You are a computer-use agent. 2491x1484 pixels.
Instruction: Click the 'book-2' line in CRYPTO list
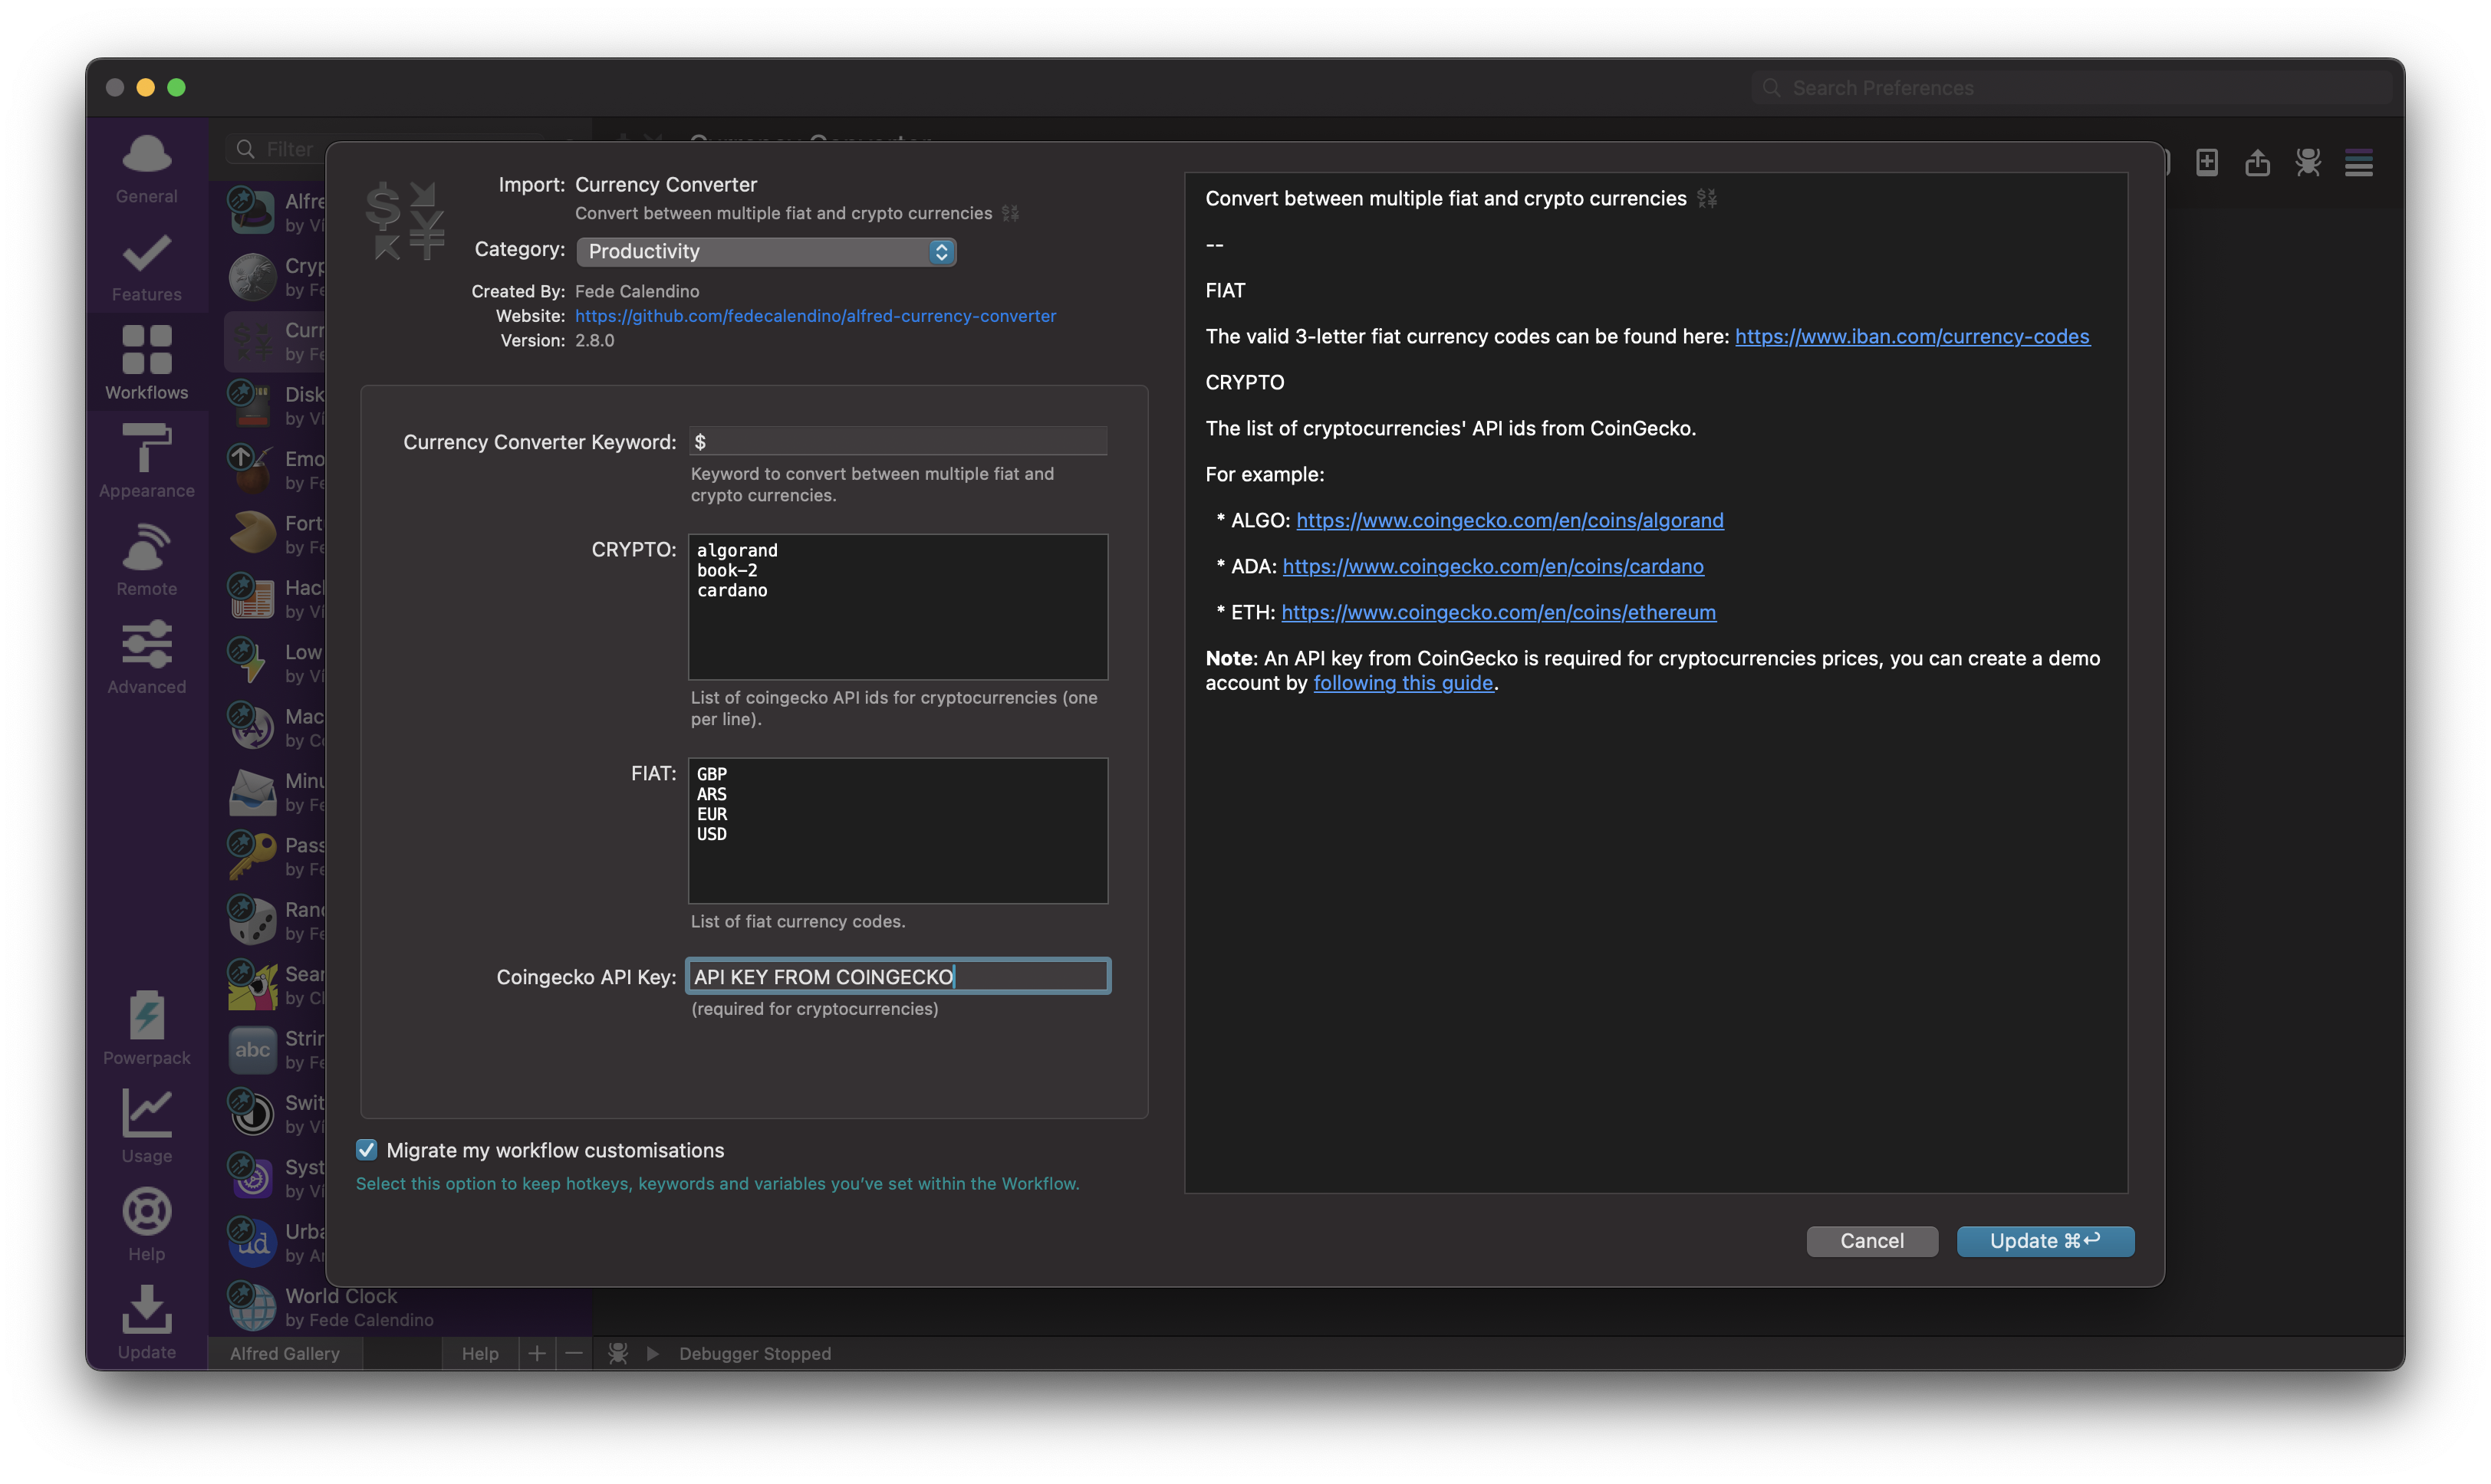coord(727,570)
